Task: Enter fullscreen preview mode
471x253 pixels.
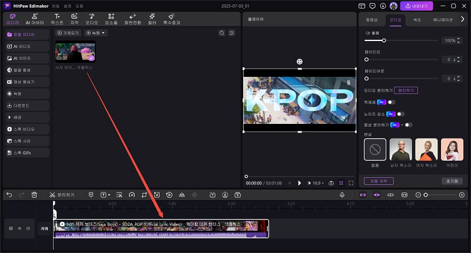Action: click(351, 183)
